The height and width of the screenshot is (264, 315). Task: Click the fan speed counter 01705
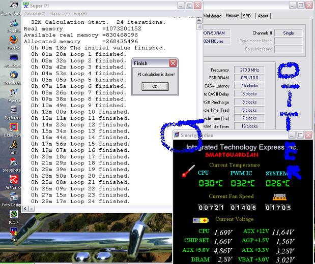pyautogui.click(x=278, y=208)
